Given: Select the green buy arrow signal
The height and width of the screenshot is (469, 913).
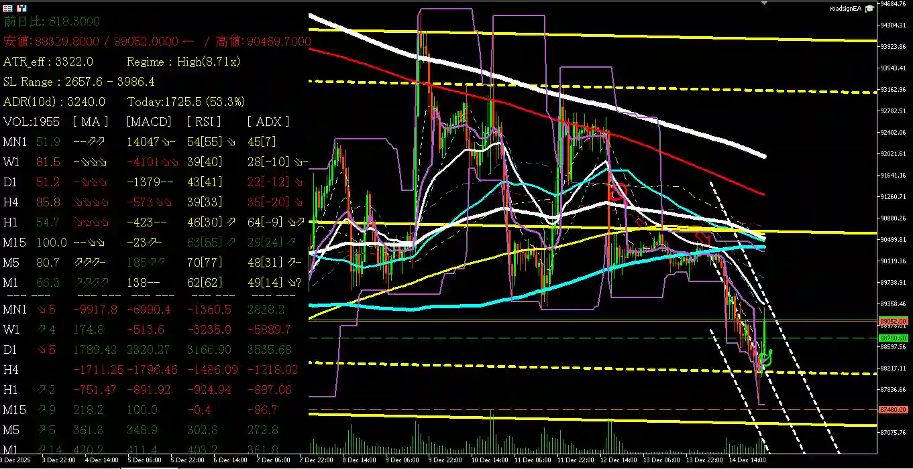Looking at the screenshot, I should (x=765, y=358).
